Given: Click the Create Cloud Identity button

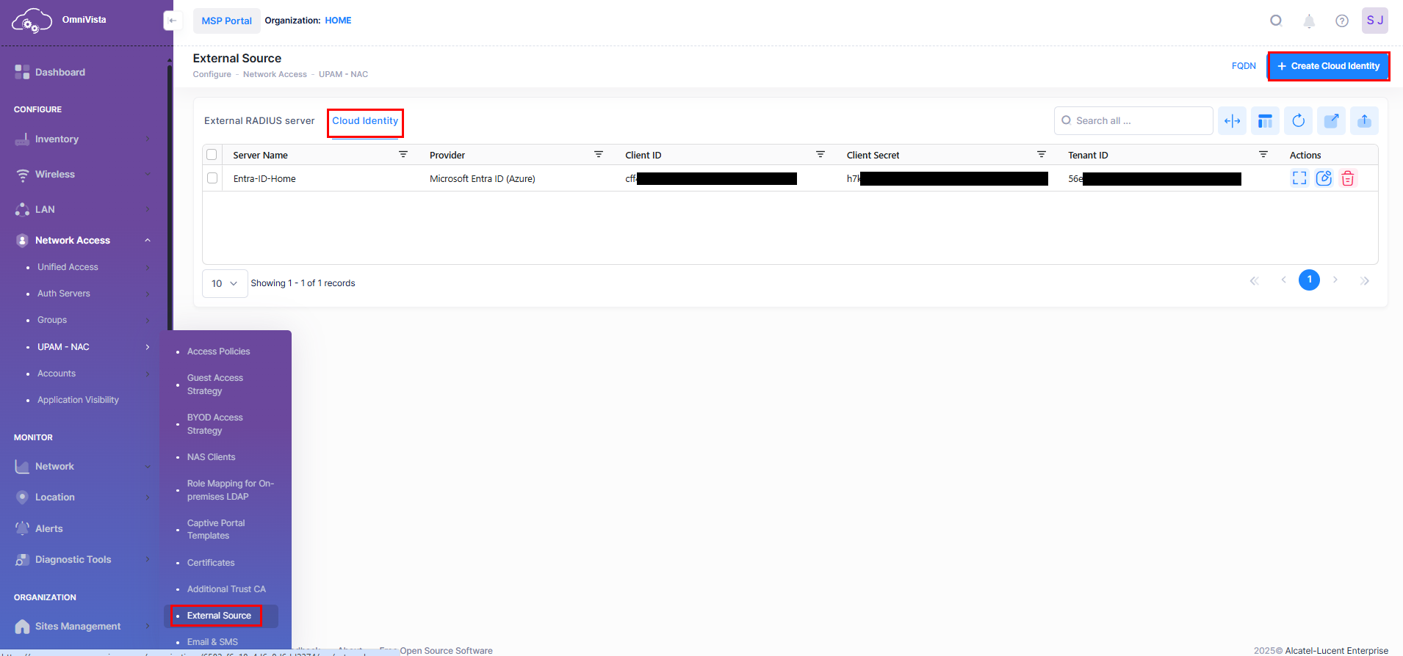Looking at the screenshot, I should pyautogui.click(x=1328, y=66).
